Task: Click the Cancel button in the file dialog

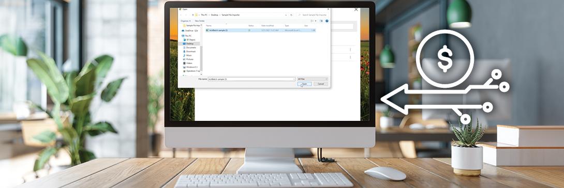Action: coord(320,84)
